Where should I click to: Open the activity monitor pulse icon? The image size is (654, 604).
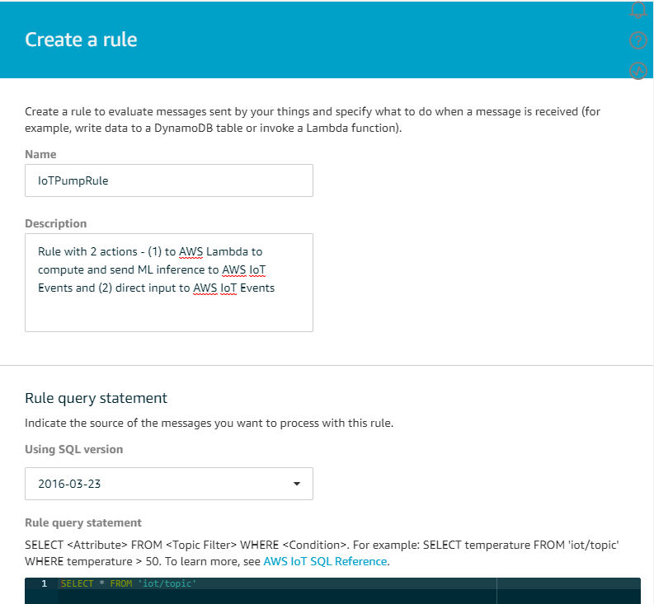click(x=638, y=71)
